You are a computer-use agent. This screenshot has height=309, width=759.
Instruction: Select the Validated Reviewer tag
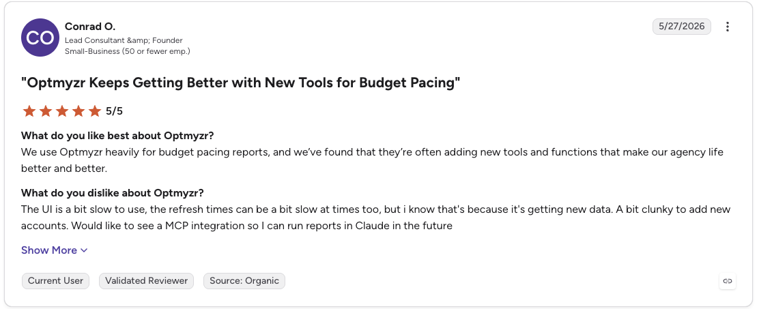click(x=146, y=281)
